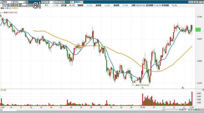
Task: Select the T tick period button
Action: pyautogui.click(x=47, y=2)
